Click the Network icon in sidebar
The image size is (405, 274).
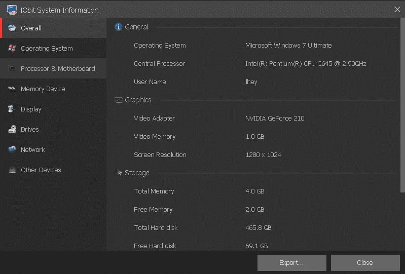pyautogui.click(x=12, y=149)
